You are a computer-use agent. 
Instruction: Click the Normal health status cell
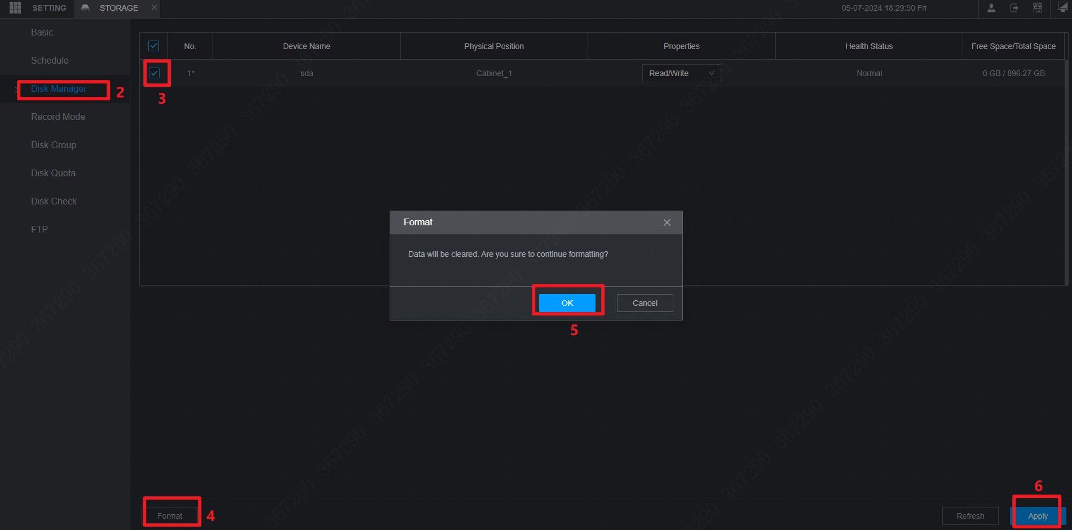(x=869, y=73)
